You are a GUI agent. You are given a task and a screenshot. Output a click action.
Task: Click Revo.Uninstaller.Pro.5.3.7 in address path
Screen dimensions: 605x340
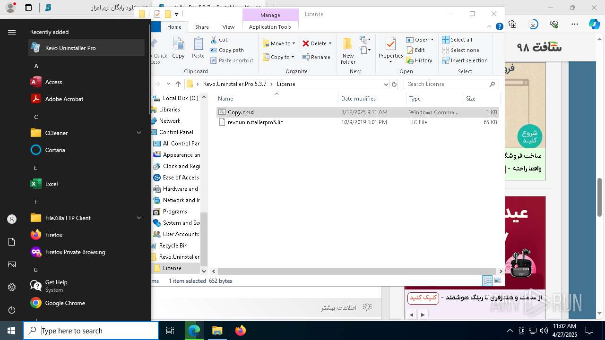pos(234,84)
